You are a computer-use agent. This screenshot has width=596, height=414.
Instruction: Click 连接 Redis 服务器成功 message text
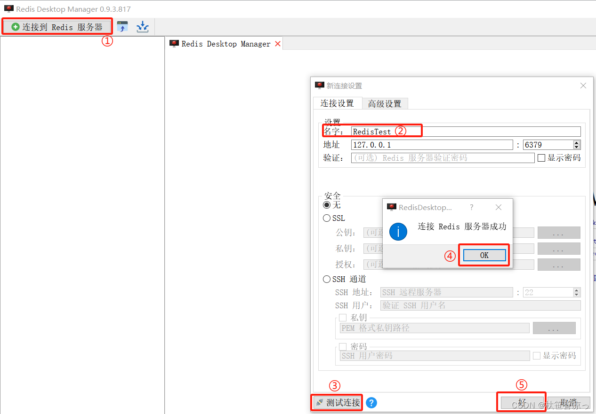tap(462, 227)
